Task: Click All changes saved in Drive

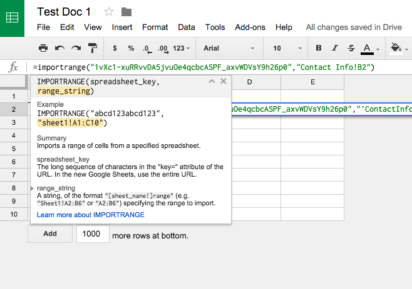Action: click(354, 27)
